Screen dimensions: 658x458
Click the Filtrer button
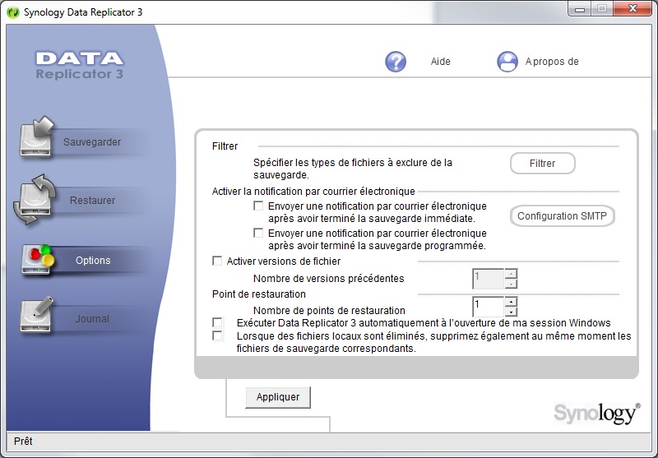click(543, 163)
